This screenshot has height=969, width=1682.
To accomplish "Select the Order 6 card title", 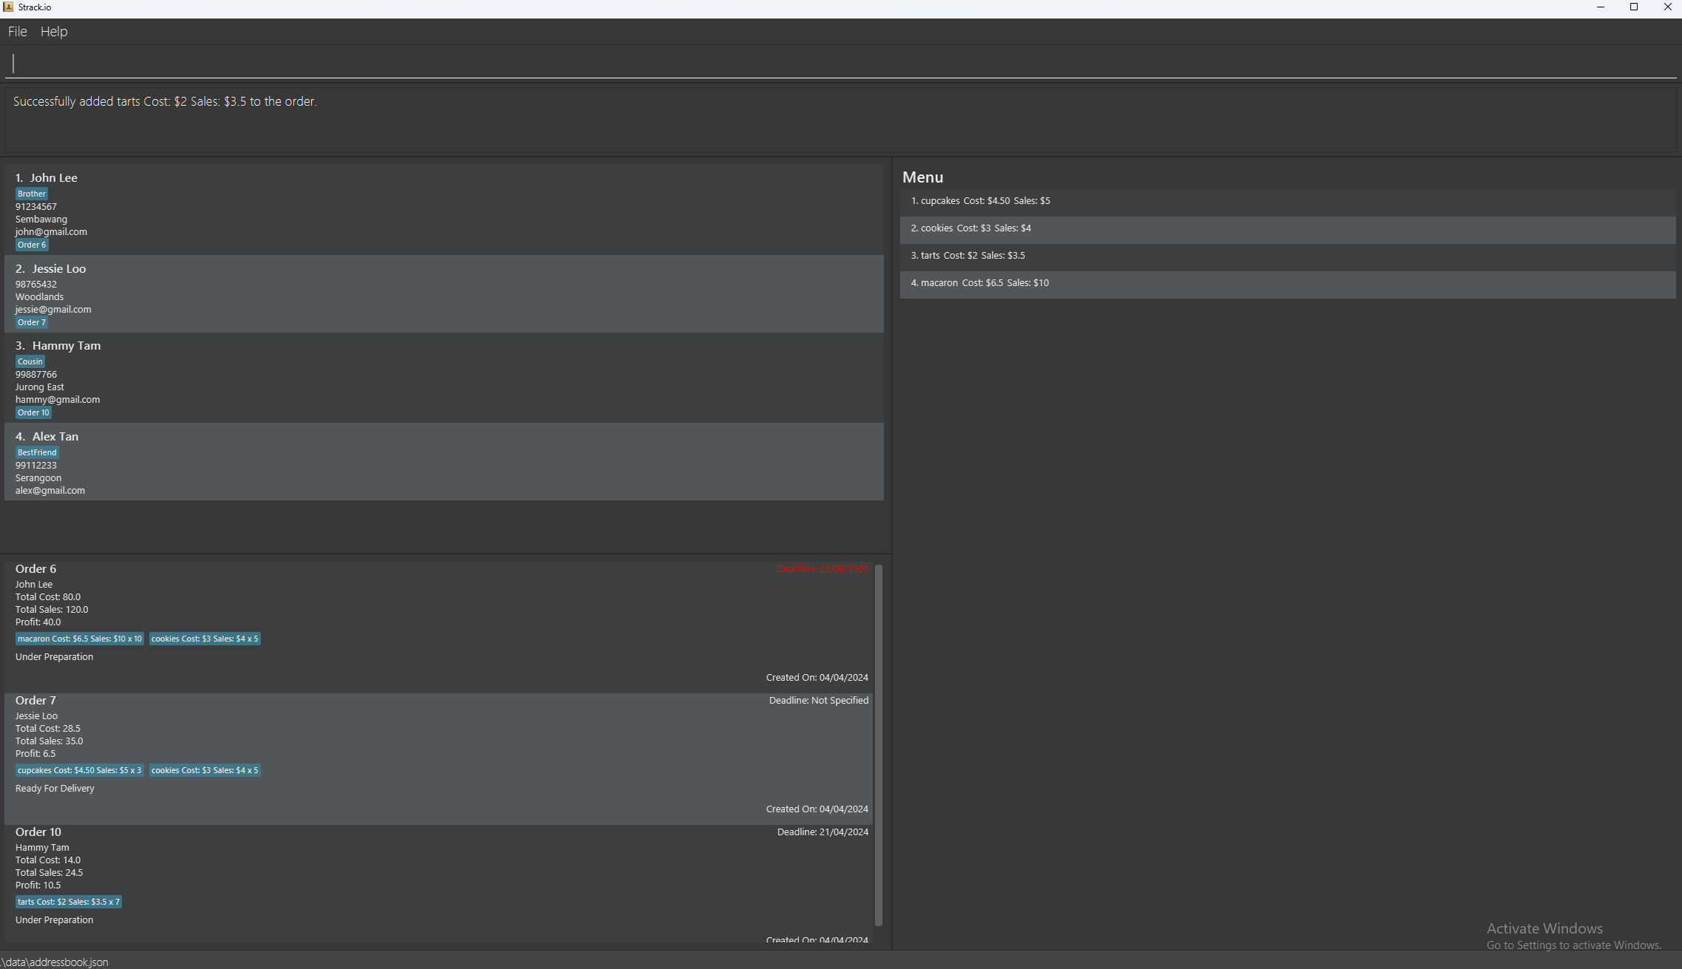I will coord(35,569).
